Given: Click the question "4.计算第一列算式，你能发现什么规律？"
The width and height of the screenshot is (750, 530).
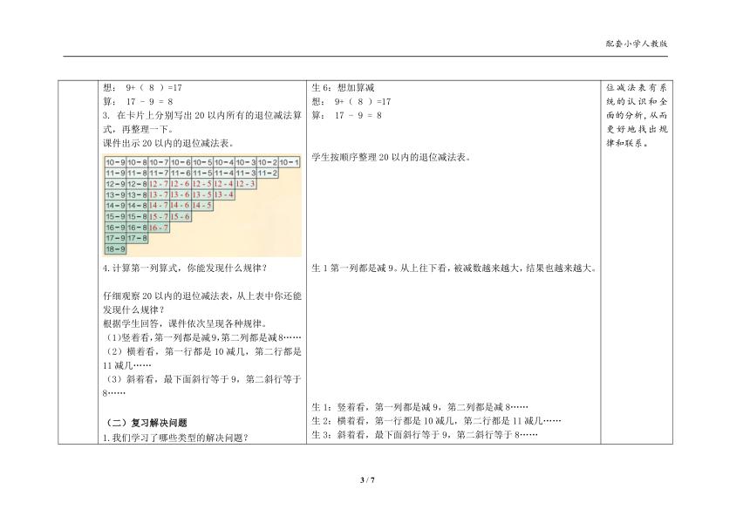Looking at the screenshot, I should click(185, 268).
